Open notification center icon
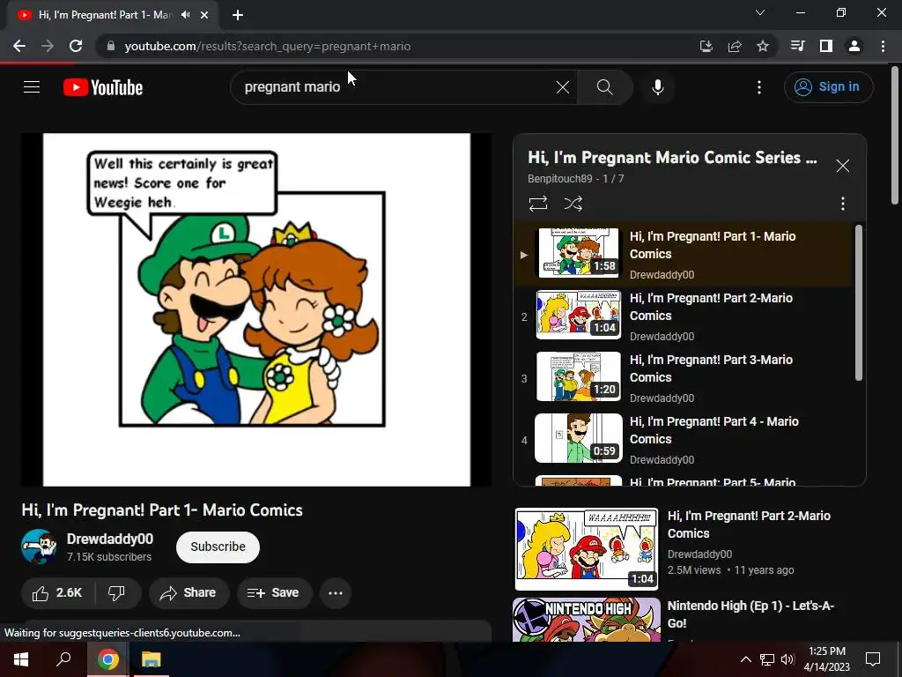This screenshot has width=902, height=677. 873,659
